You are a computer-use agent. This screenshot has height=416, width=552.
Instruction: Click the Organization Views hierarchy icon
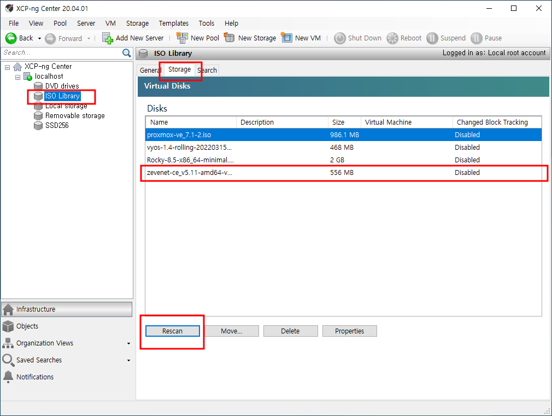click(8, 343)
